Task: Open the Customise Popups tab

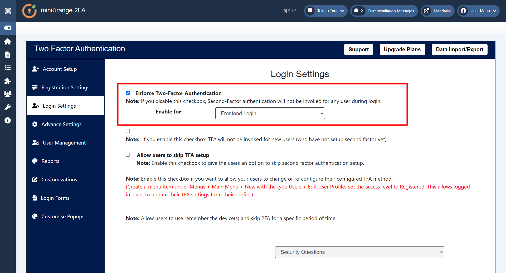Action: pyautogui.click(x=66, y=216)
